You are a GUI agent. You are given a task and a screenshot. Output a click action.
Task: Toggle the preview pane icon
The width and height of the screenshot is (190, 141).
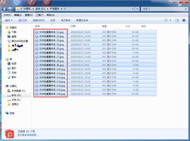pyautogui.click(x=177, y=20)
